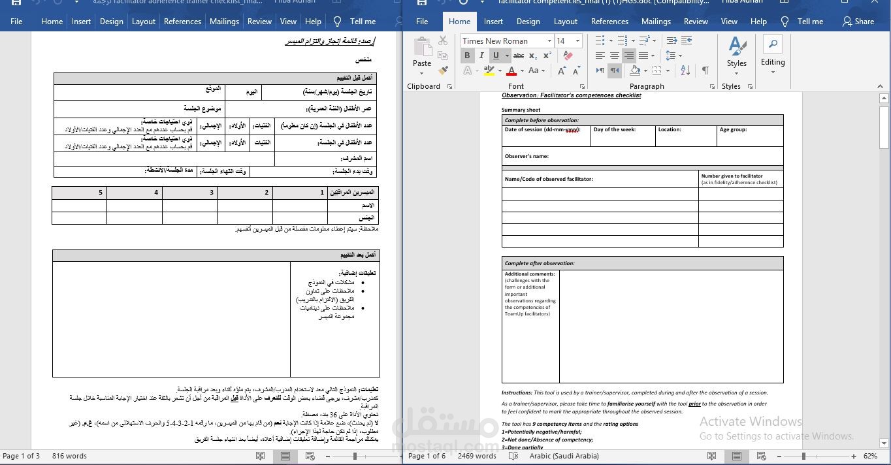Click the Decrease Font Size icon
Viewport: 891px width, 465px height.
pyautogui.click(x=576, y=71)
